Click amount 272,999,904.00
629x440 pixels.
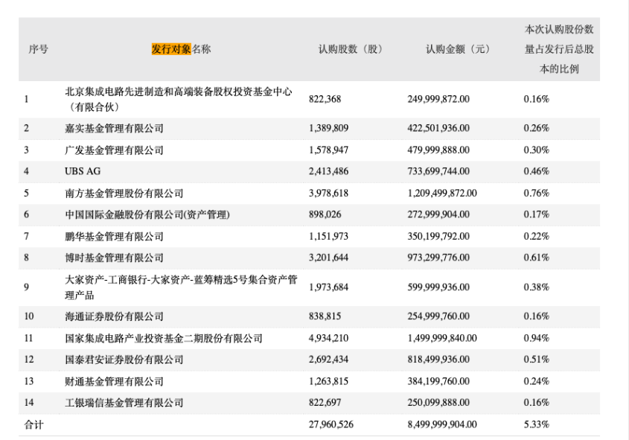438,214
